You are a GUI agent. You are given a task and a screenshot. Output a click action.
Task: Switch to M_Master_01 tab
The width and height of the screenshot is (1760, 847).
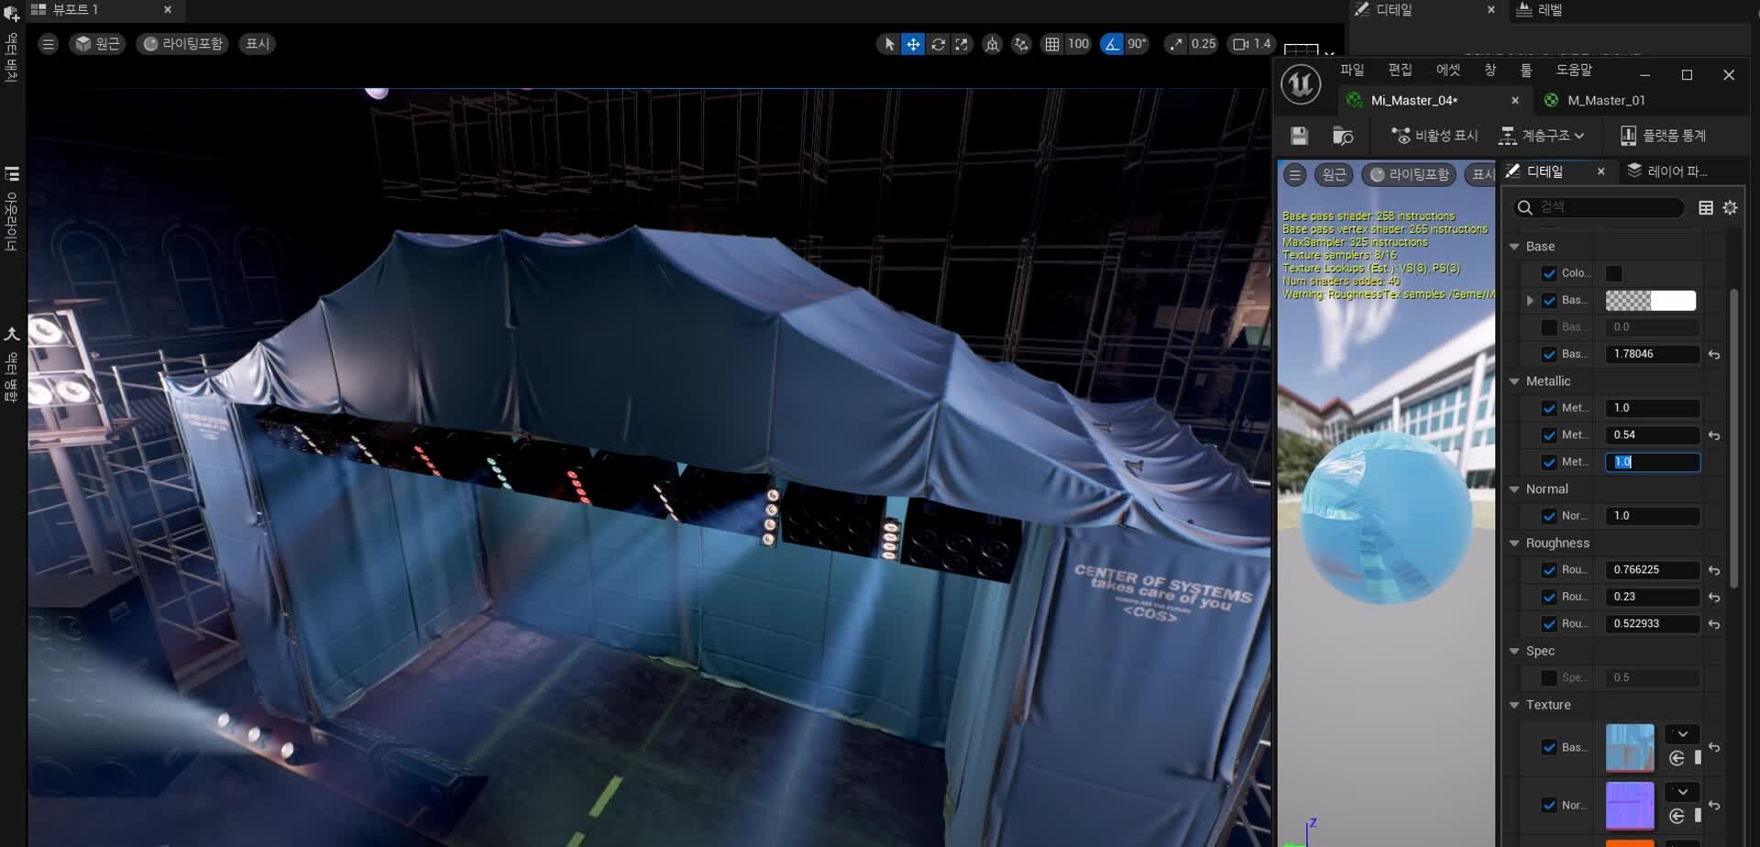tap(1606, 101)
